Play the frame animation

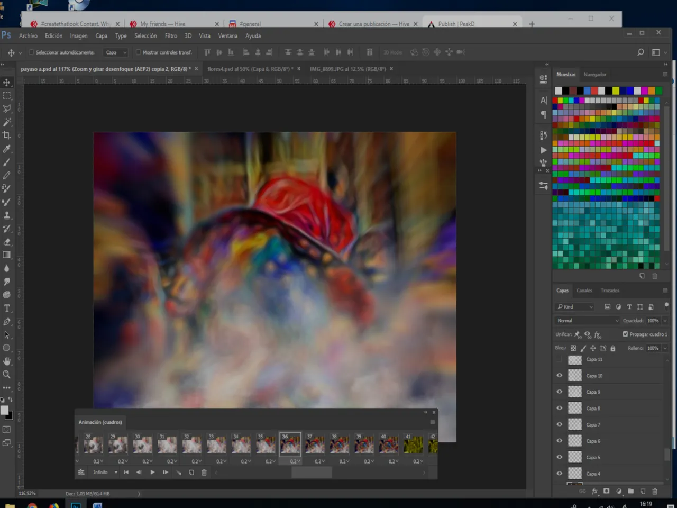tap(152, 473)
